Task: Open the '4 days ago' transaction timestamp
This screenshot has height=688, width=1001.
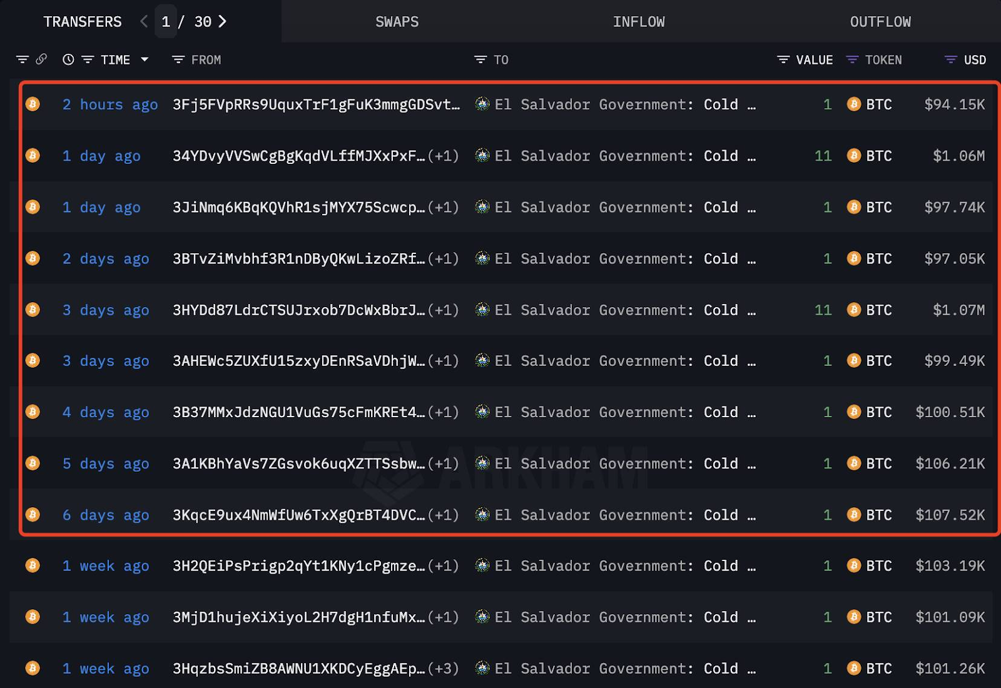Action: [x=106, y=412]
